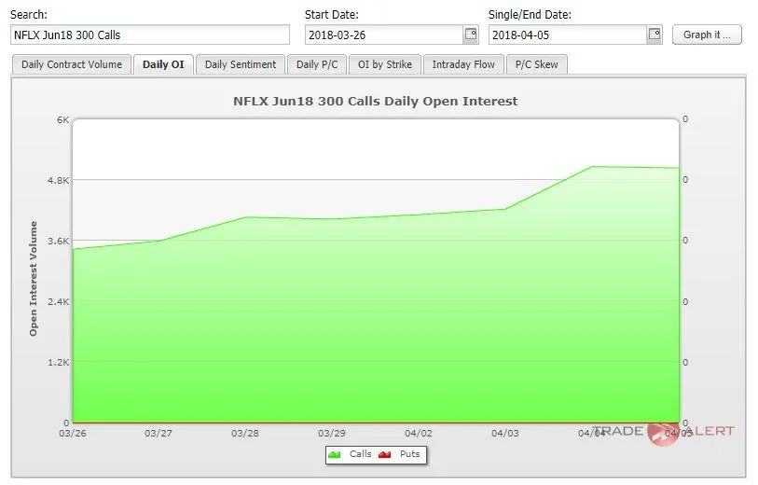This screenshot has height=485, width=758.
Task: Select the Daily OI tab
Action: 163,64
